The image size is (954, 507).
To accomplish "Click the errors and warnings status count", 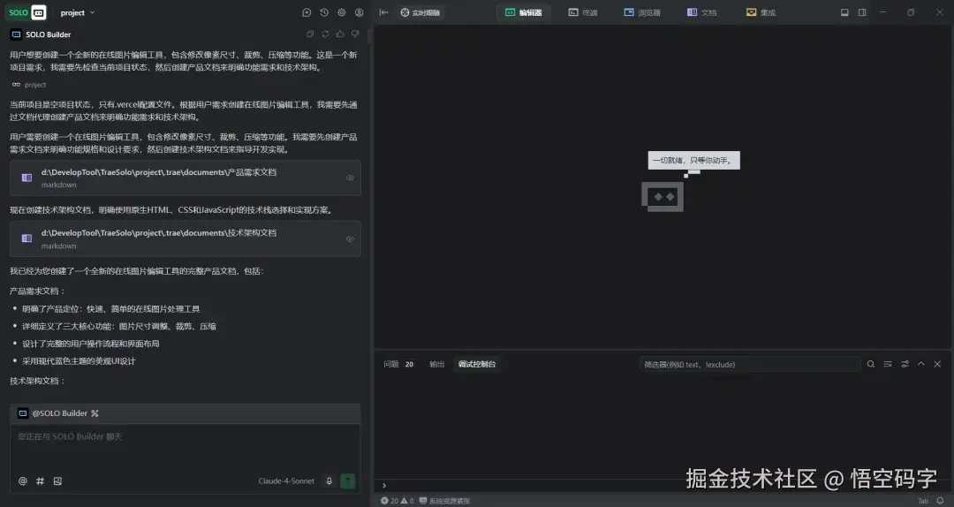I will pos(397,501).
